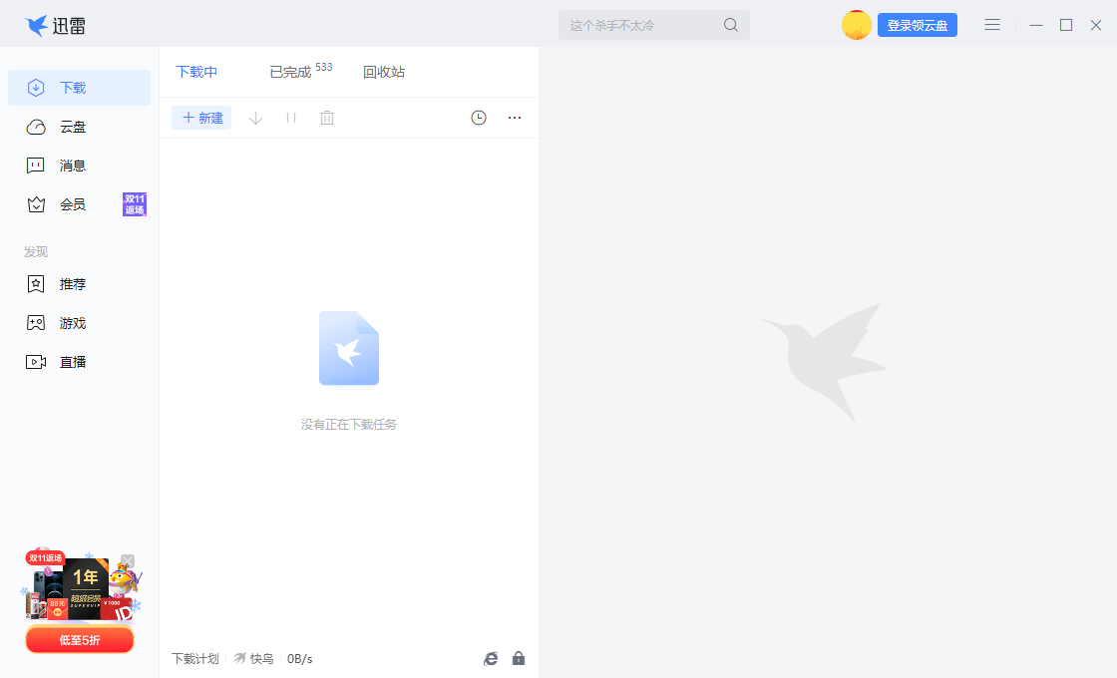Close the promotional ad banner
This screenshot has height=678, width=1117.
point(128,560)
